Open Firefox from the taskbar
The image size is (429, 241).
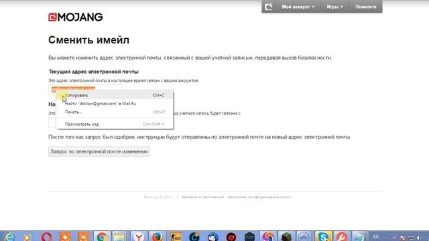(x=157, y=236)
